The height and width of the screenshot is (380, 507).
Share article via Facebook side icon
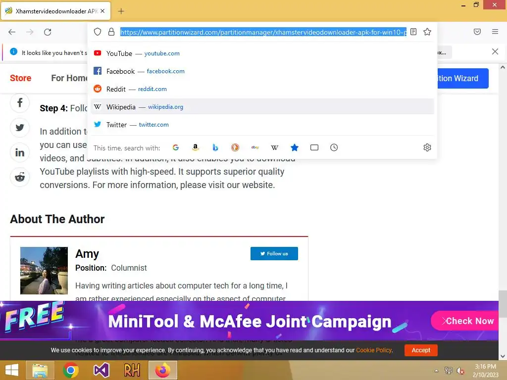pos(20,103)
